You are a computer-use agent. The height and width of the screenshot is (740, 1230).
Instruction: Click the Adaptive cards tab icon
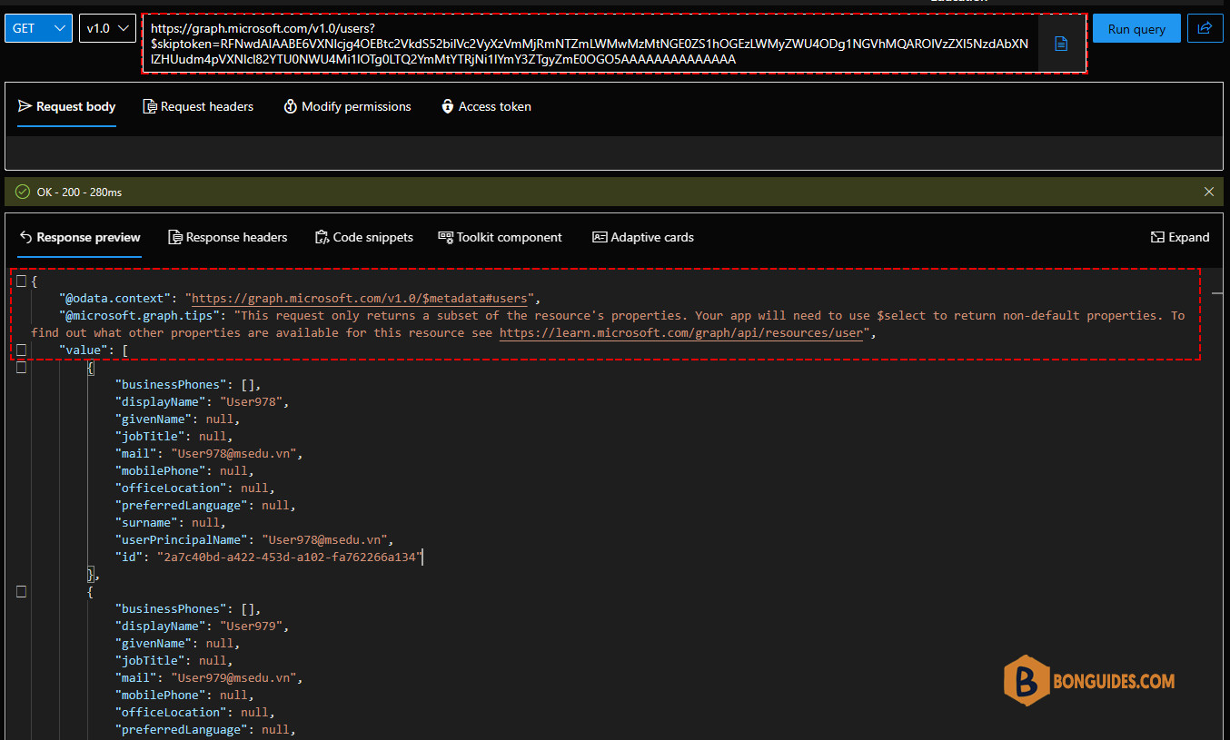point(600,238)
